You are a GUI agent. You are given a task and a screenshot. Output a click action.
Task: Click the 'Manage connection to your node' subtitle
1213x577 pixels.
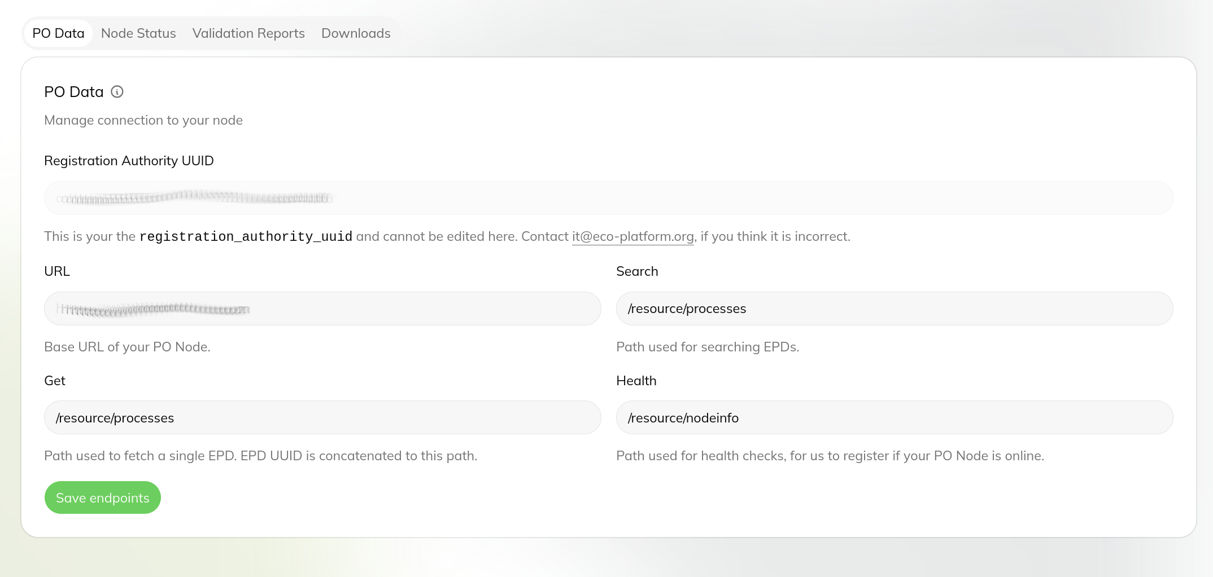(x=143, y=120)
